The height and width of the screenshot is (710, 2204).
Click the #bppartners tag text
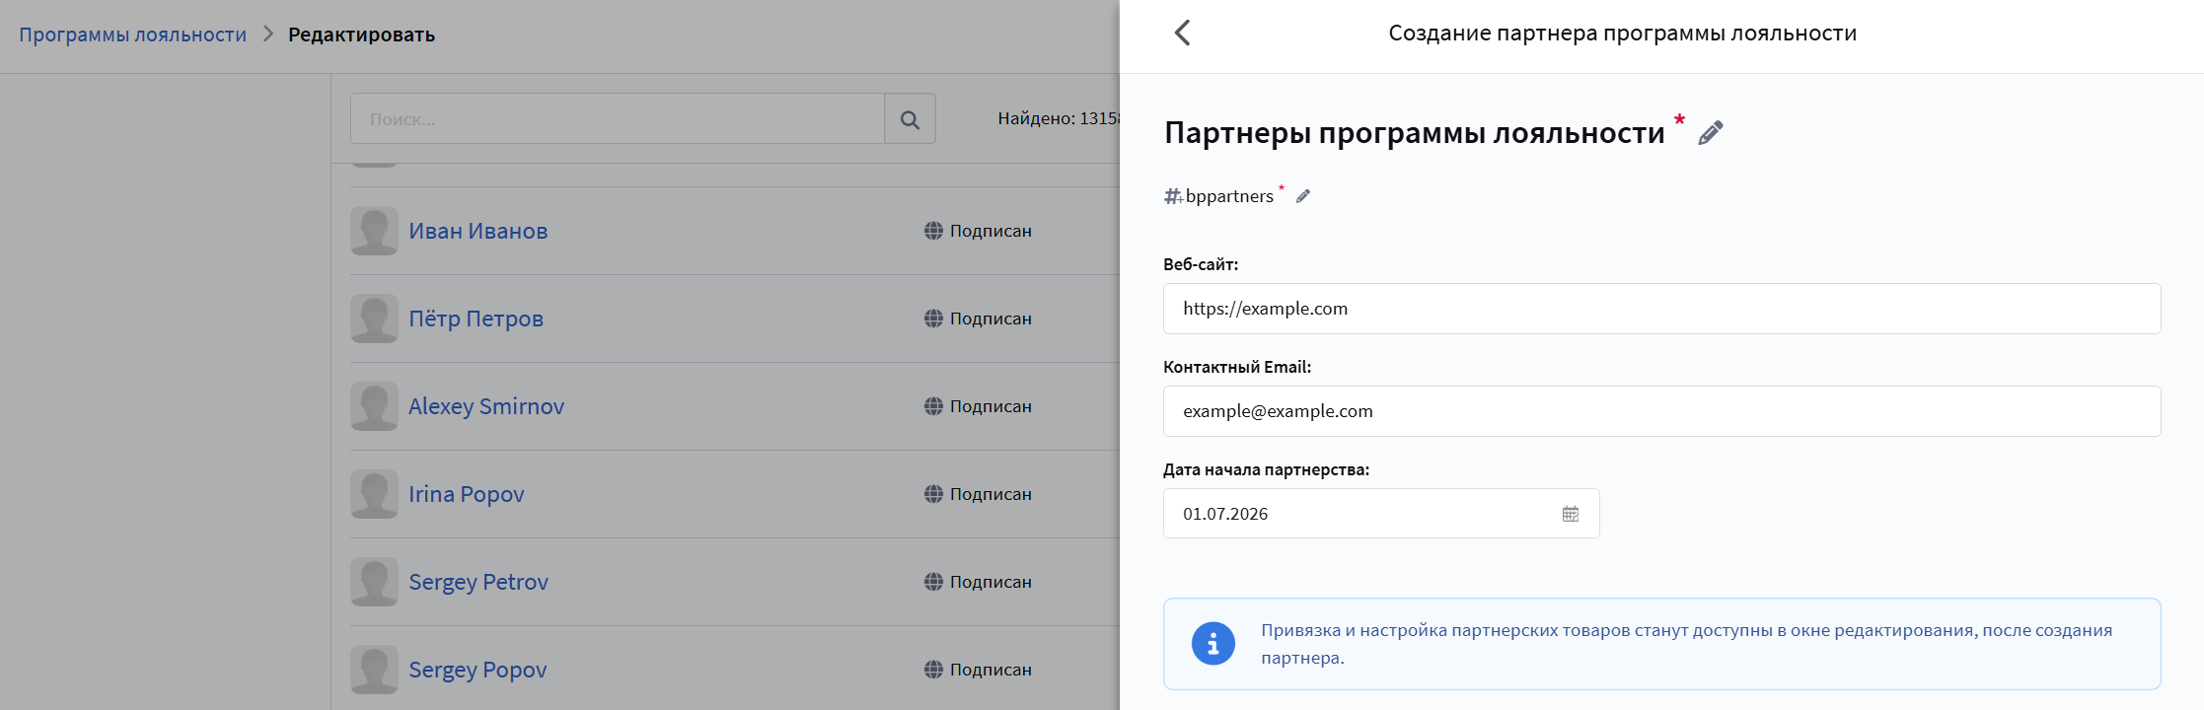coord(1219,196)
